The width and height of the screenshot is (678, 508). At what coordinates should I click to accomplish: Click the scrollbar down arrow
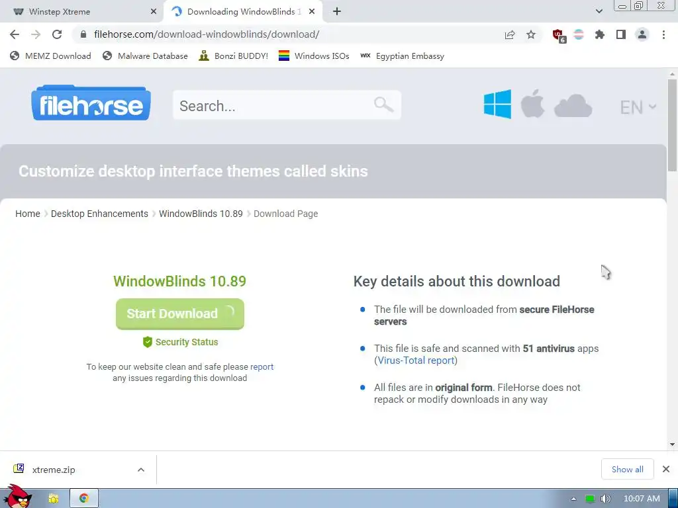coord(672,444)
